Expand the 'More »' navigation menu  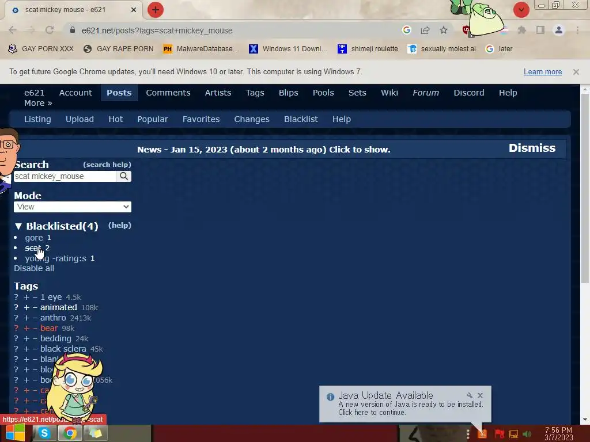(x=38, y=103)
